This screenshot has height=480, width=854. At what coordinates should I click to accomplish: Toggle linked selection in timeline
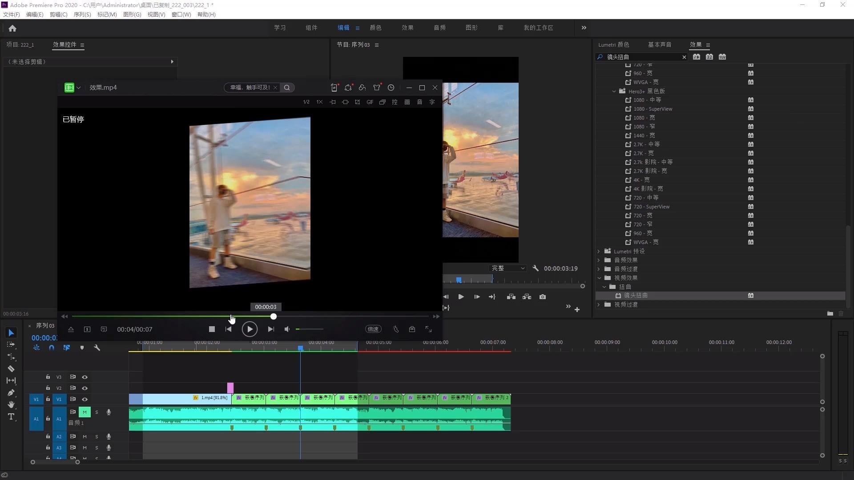(67, 348)
